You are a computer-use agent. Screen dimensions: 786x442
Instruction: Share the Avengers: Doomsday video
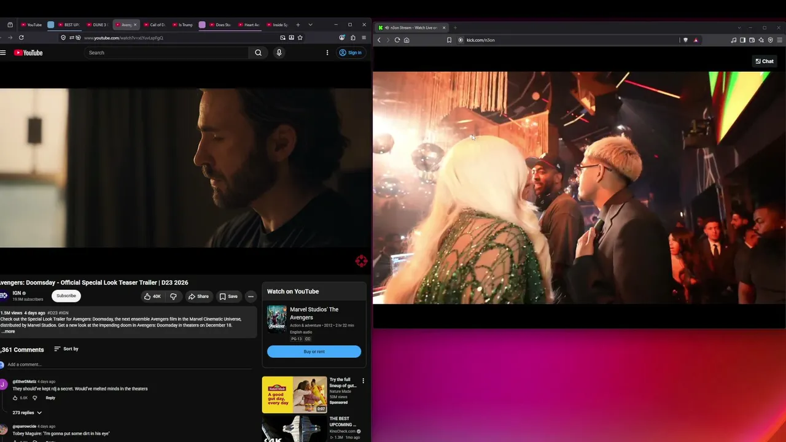pyautogui.click(x=199, y=297)
